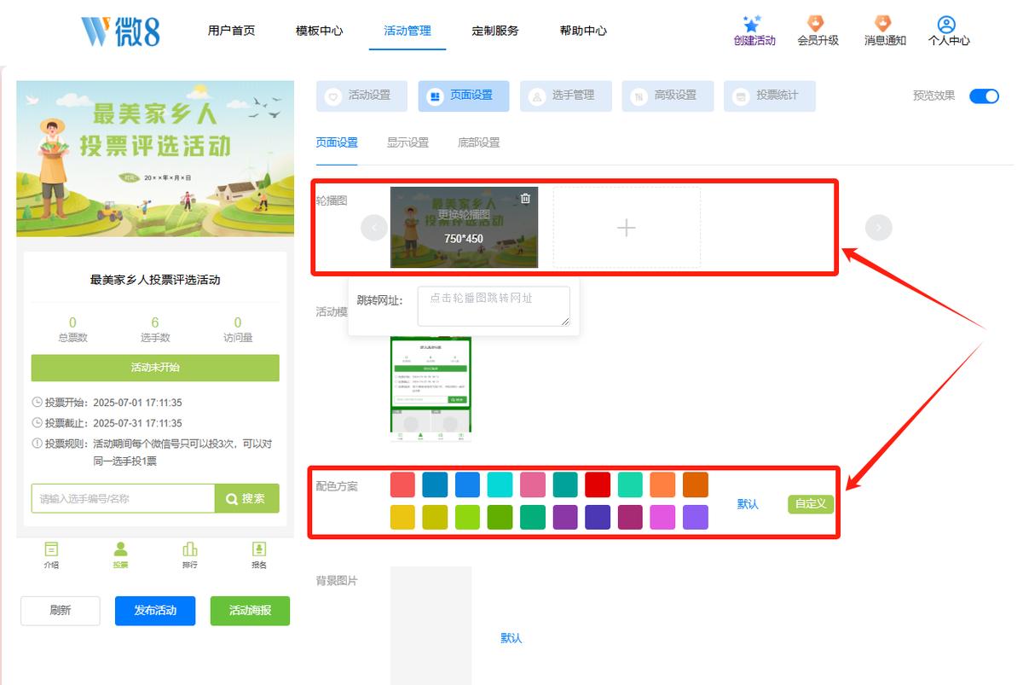Click the 跳转网址 input field
Viewport: 1023px width, 685px height.
click(494, 306)
